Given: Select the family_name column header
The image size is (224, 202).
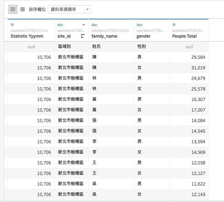Looking at the screenshot, I should coord(104,36).
